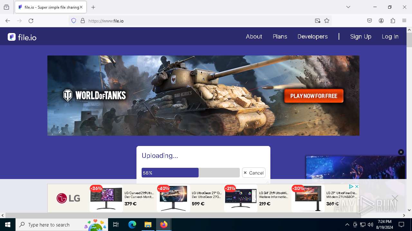Show site security padlock information
The width and height of the screenshot is (412, 231).
pyautogui.click(x=83, y=21)
